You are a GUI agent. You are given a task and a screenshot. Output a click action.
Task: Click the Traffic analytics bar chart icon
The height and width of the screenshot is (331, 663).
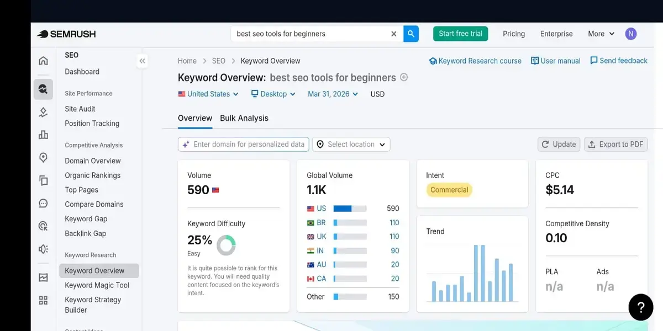coord(43,134)
